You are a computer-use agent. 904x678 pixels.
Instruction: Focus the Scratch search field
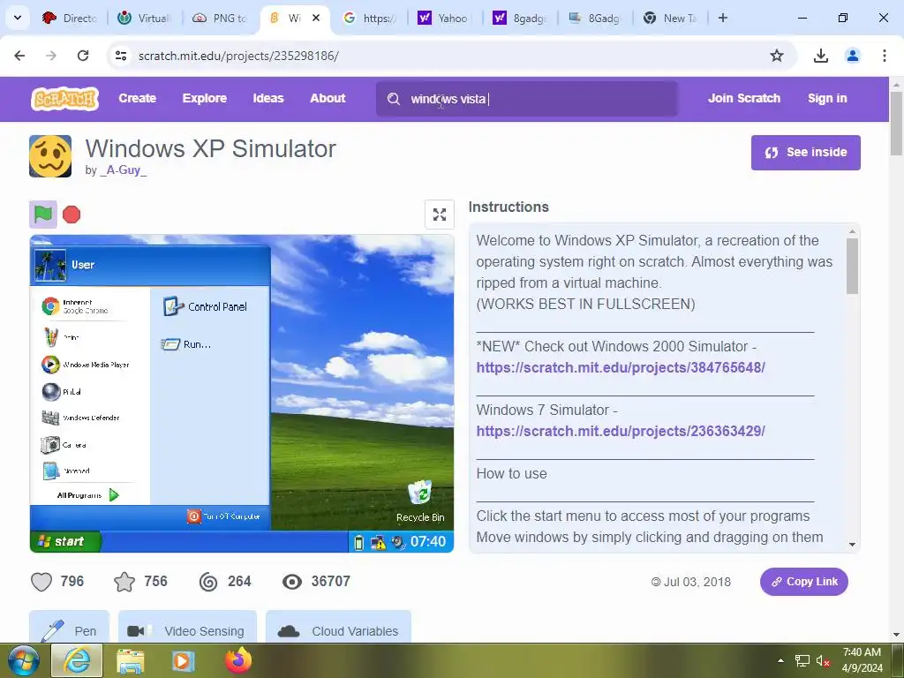point(527,99)
